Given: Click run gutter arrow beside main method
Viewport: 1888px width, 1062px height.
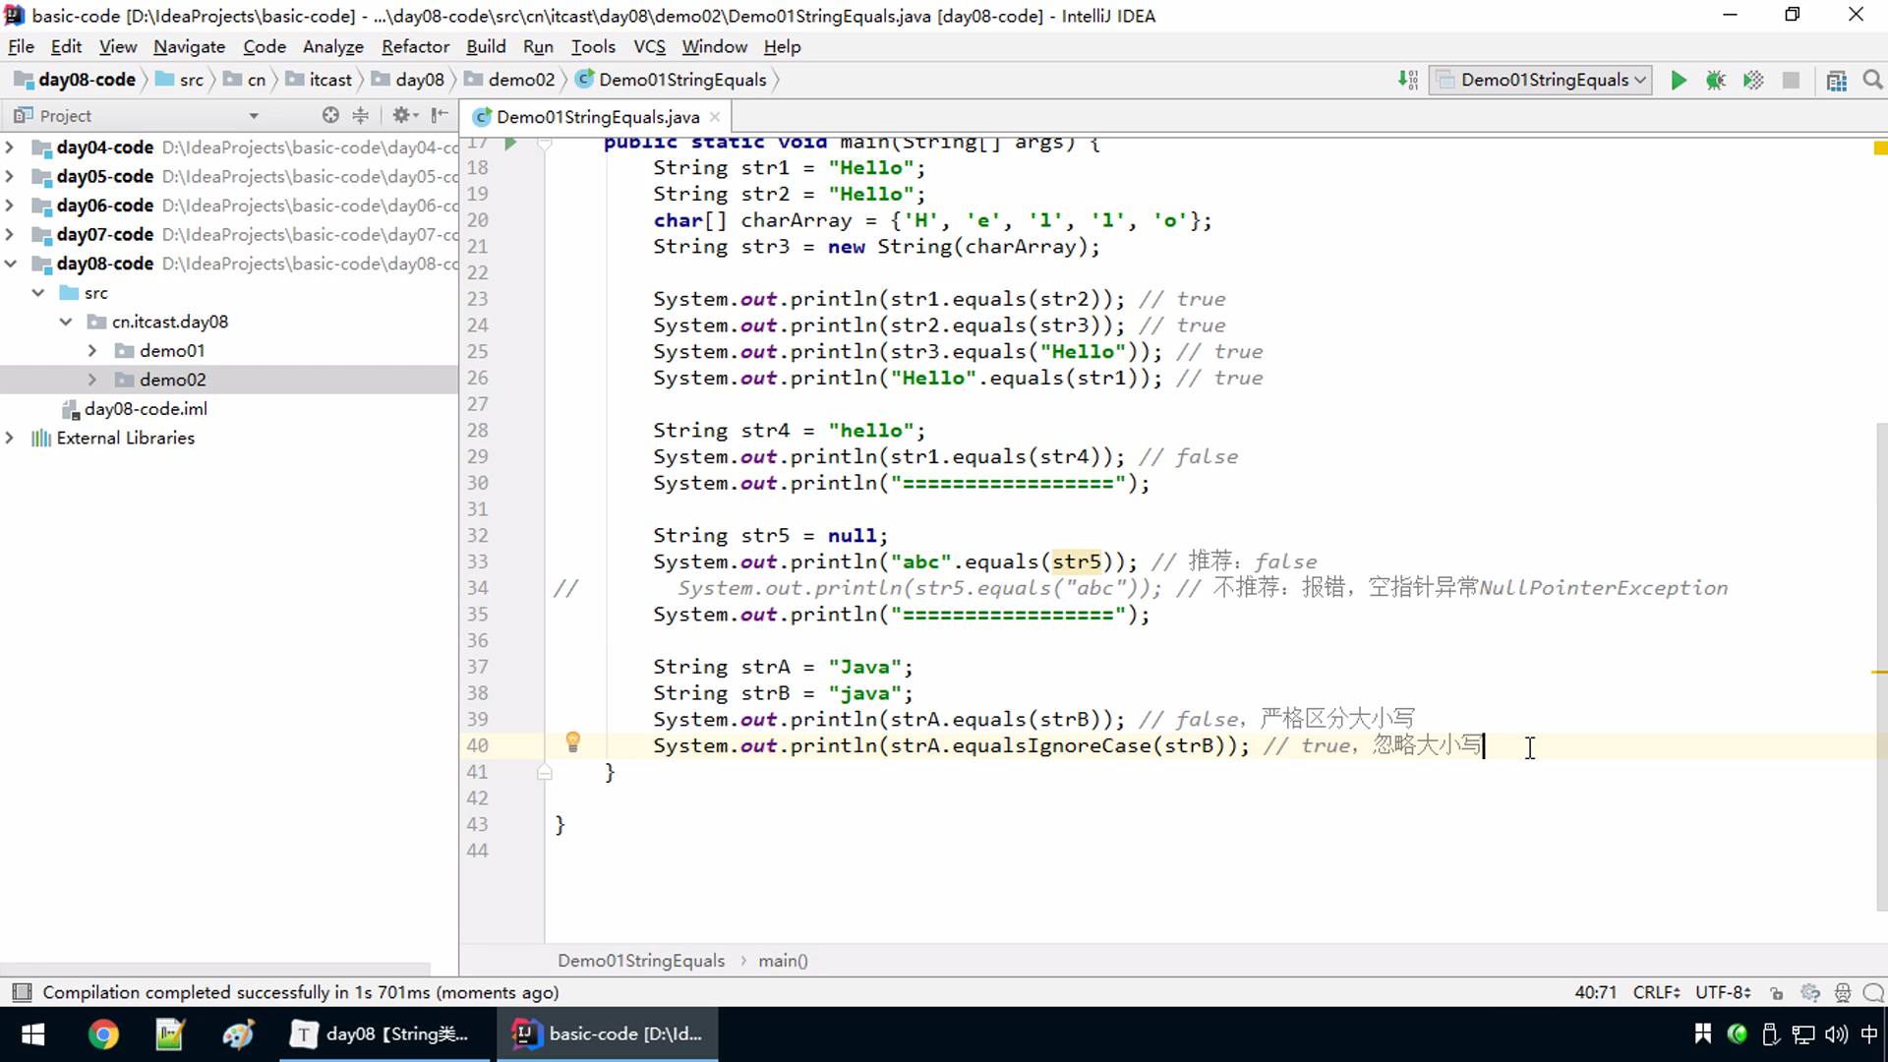Looking at the screenshot, I should 509,144.
